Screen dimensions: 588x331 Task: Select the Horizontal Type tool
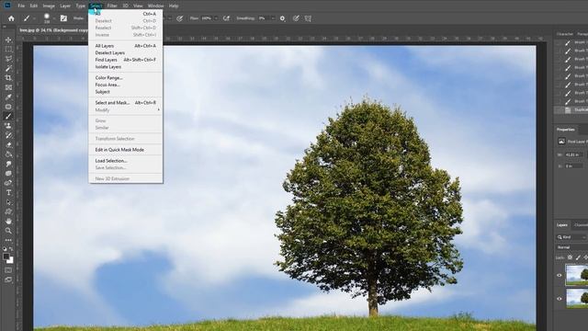point(8,192)
